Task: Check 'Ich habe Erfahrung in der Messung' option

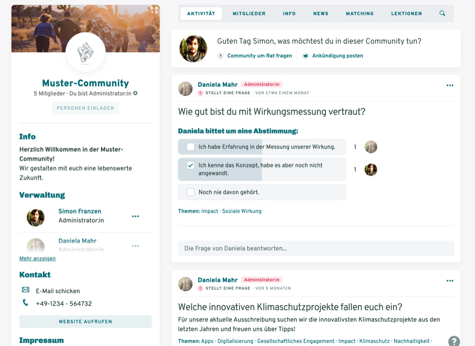Action: click(x=190, y=147)
